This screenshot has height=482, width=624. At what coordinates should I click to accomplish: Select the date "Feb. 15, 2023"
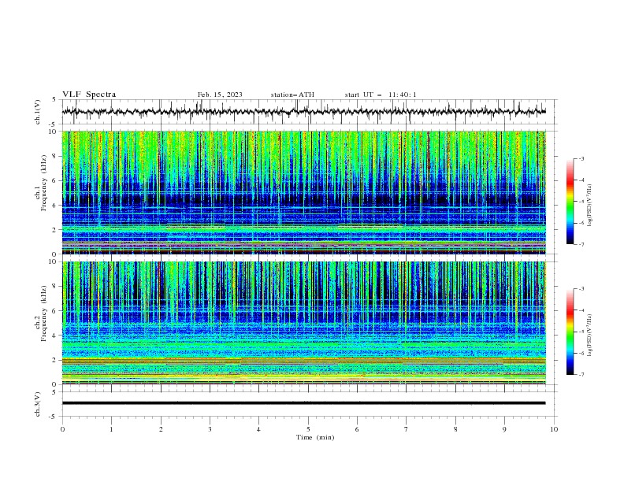(220, 95)
